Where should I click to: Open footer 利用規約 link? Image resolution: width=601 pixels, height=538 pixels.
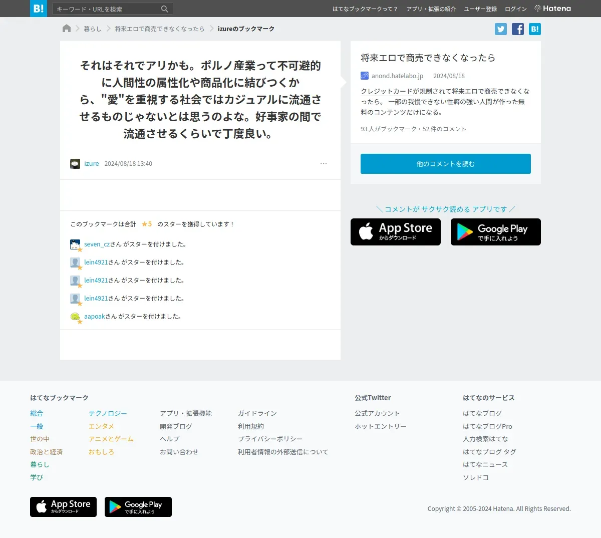pos(250,426)
